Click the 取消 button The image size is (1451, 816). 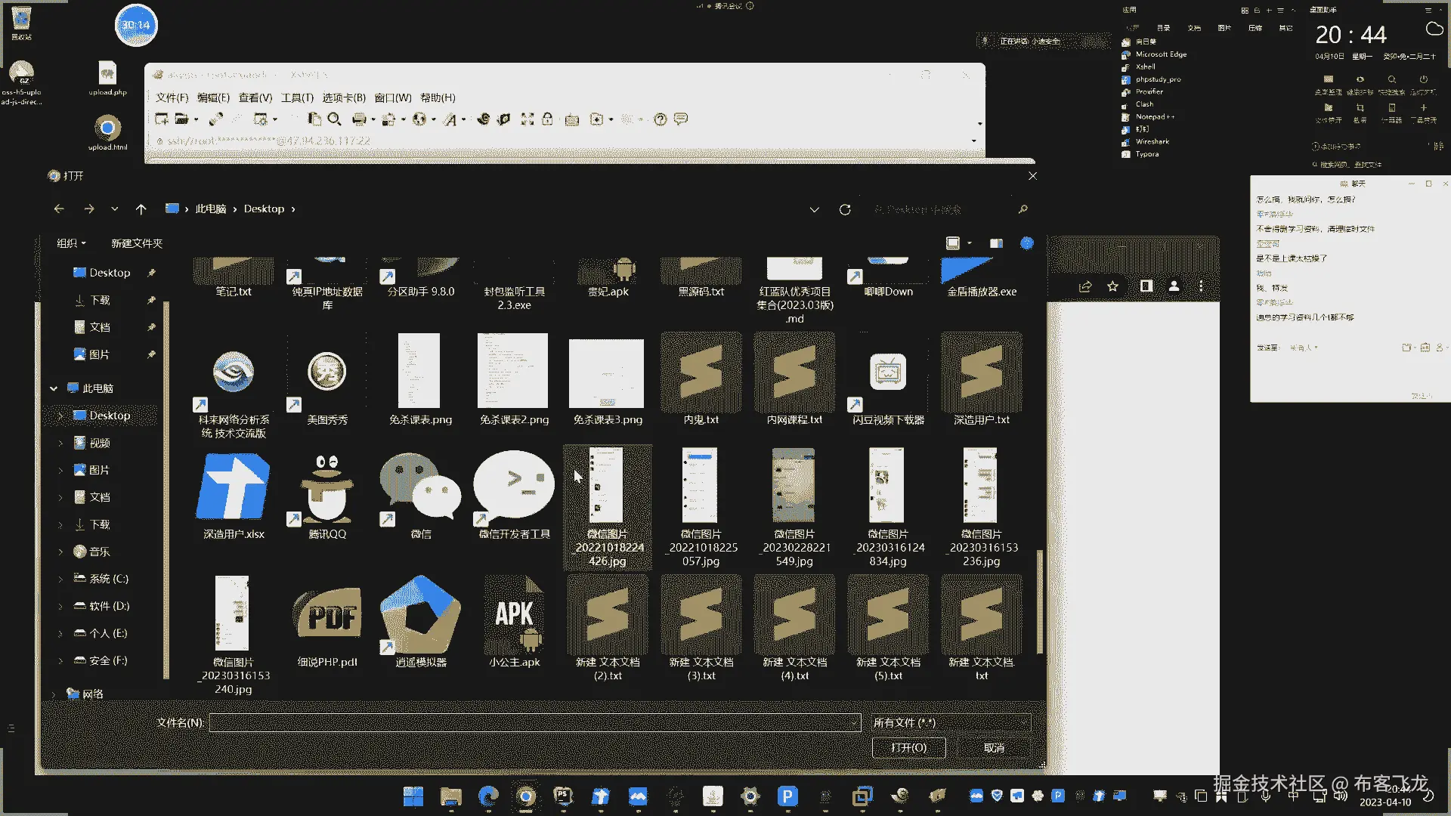click(994, 747)
